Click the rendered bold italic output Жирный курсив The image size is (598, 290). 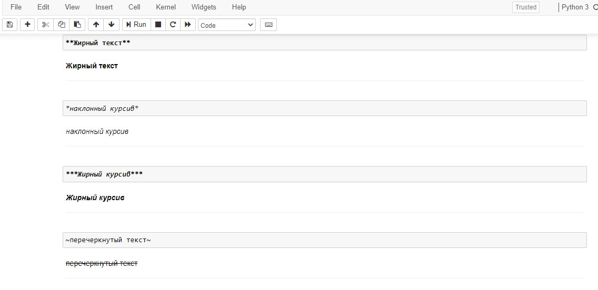click(95, 198)
